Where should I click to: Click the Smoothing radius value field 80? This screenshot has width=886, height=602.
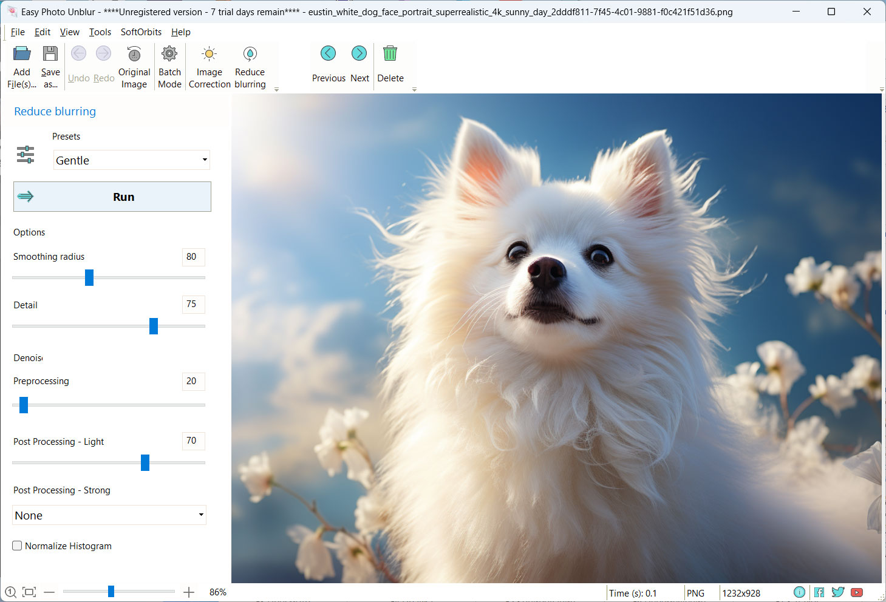point(193,257)
